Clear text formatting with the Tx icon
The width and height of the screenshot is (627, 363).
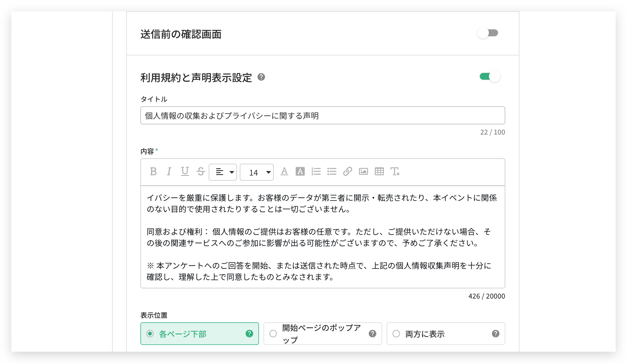pos(395,172)
